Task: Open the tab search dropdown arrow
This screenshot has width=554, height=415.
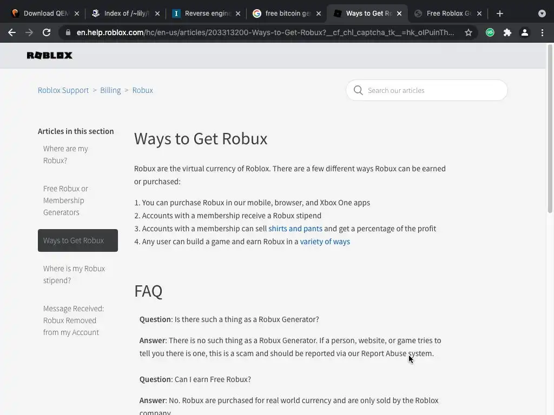Action: (542, 14)
